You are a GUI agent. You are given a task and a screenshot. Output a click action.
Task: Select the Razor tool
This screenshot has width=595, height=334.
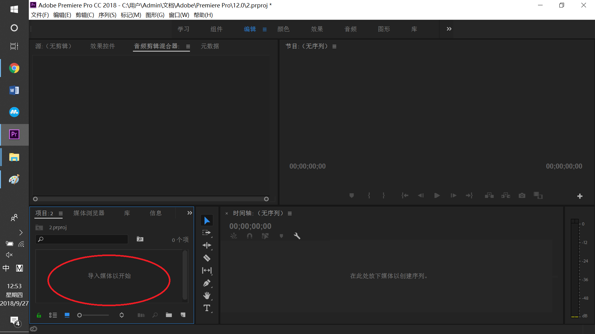tap(207, 258)
